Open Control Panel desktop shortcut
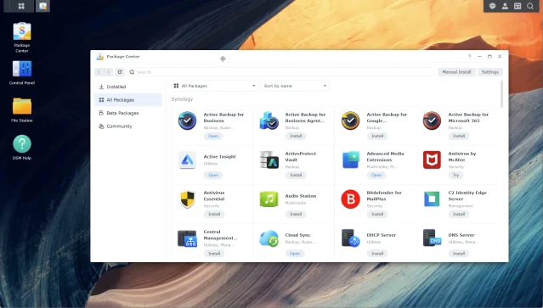This screenshot has height=308, width=543. pyautogui.click(x=22, y=72)
